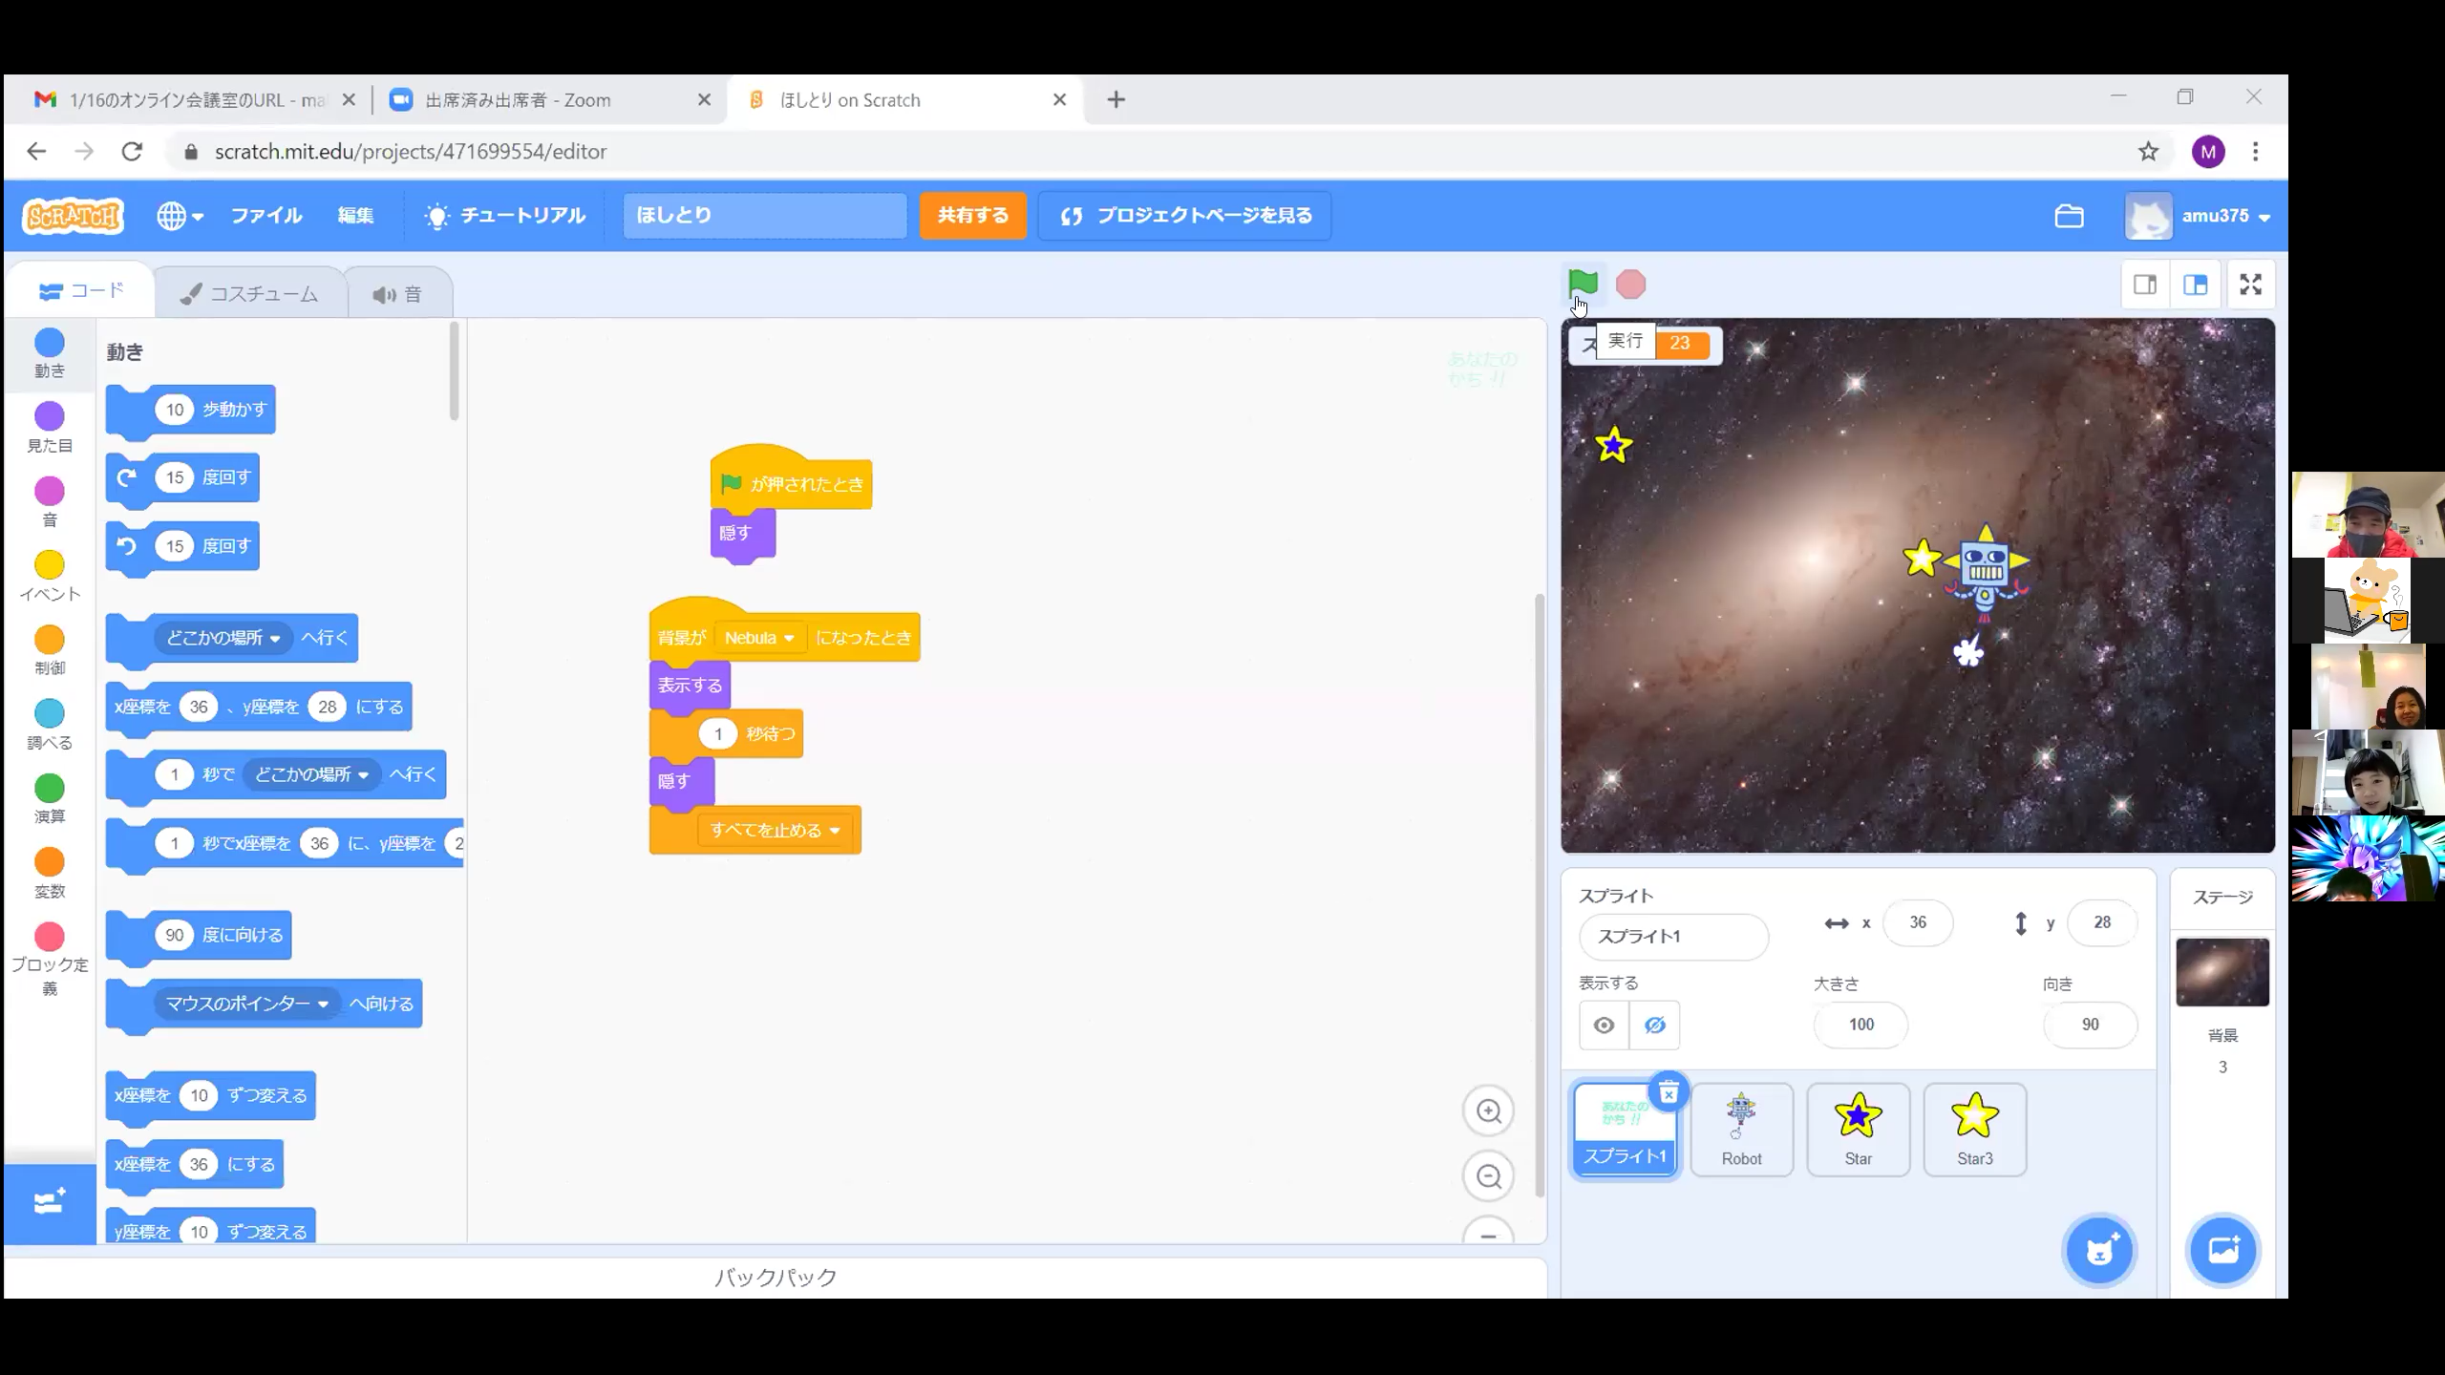Click the clockwise 15 度回す block
Screen dimensions: 2445x1375
click(182, 478)
